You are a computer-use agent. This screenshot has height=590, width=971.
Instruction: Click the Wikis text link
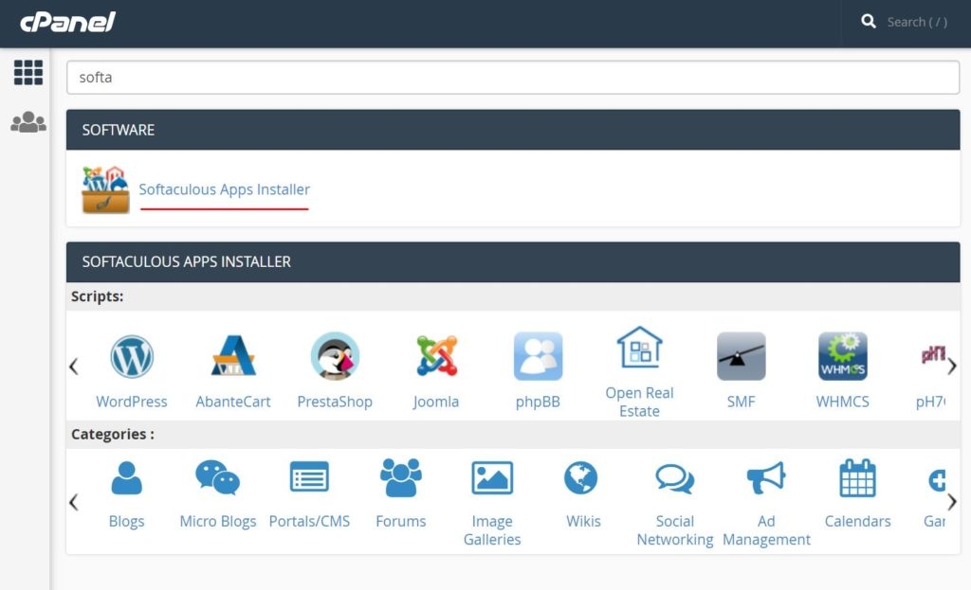click(583, 522)
